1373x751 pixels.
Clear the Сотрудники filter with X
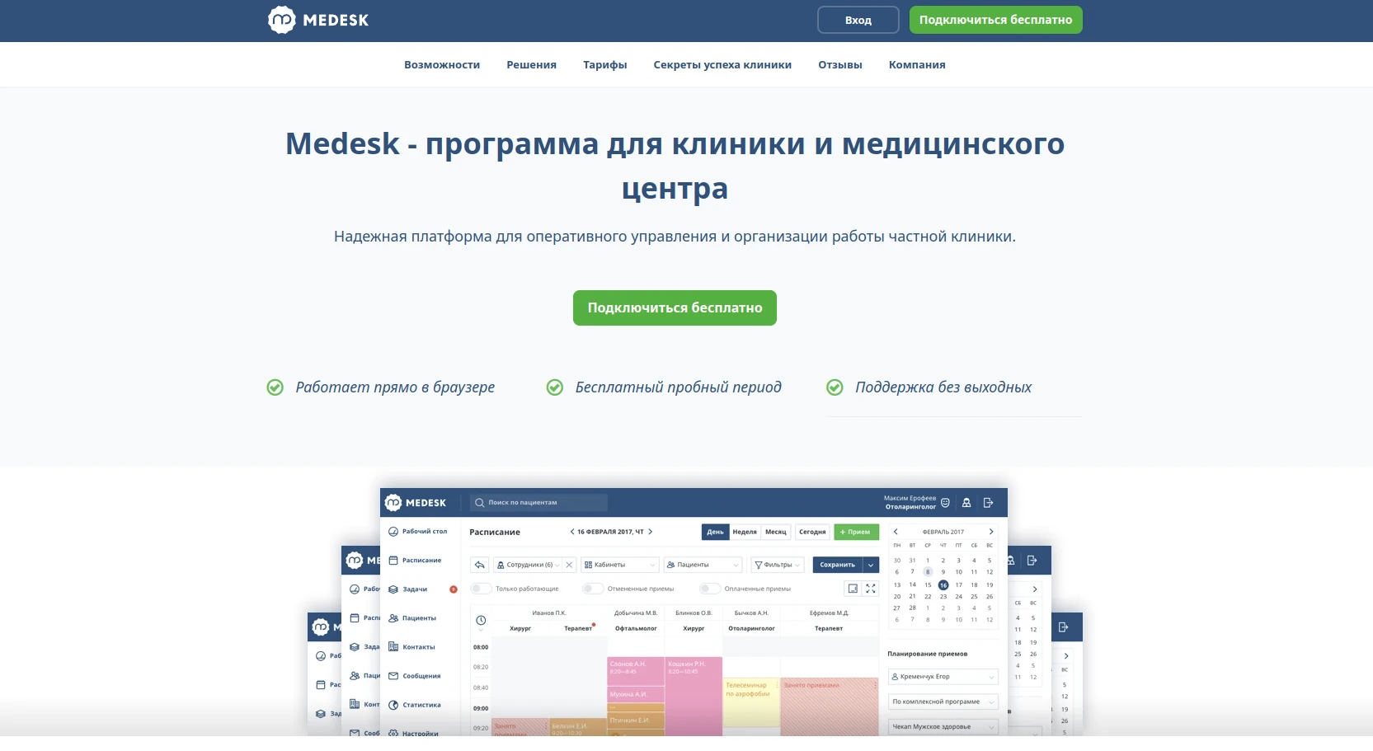(x=569, y=565)
